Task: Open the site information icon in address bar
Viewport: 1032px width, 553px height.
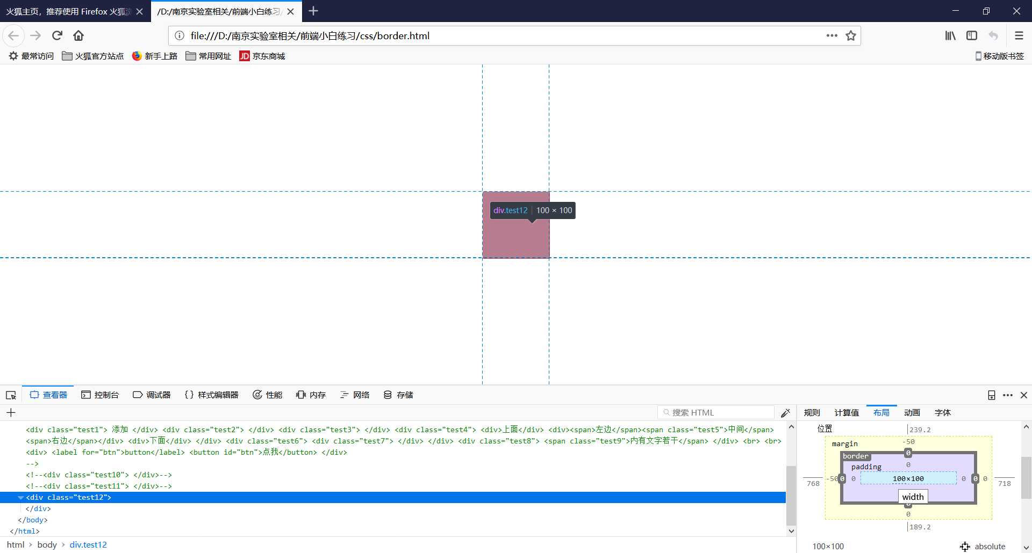Action: pos(180,35)
